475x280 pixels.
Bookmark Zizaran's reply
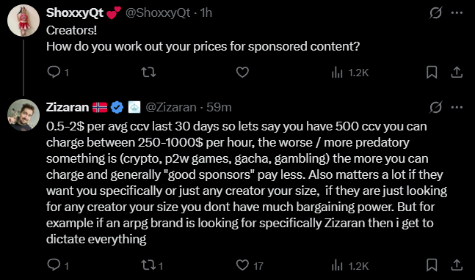coord(432,265)
